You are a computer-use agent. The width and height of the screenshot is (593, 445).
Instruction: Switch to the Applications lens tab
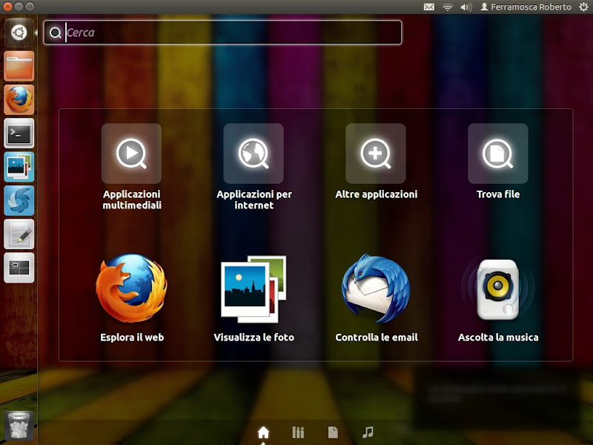(298, 432)
